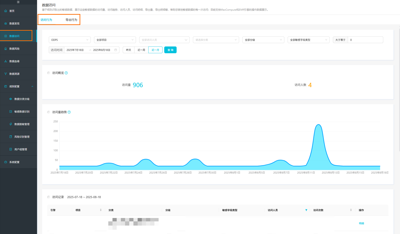The image size is (400, 234).
Task: Click the 分类 column header
Action: (x=111, y=210)
